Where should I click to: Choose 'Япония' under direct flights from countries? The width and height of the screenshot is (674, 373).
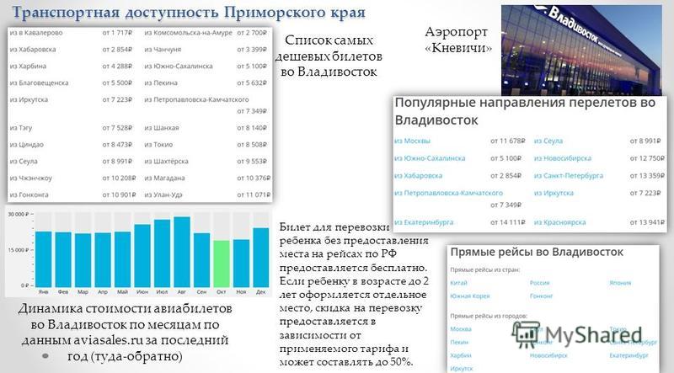click(x=620, y=283)
